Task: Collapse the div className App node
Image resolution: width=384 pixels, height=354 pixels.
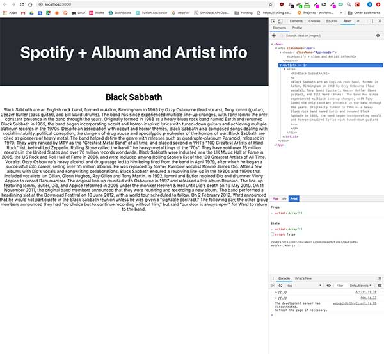Action: tap(276, 48)
